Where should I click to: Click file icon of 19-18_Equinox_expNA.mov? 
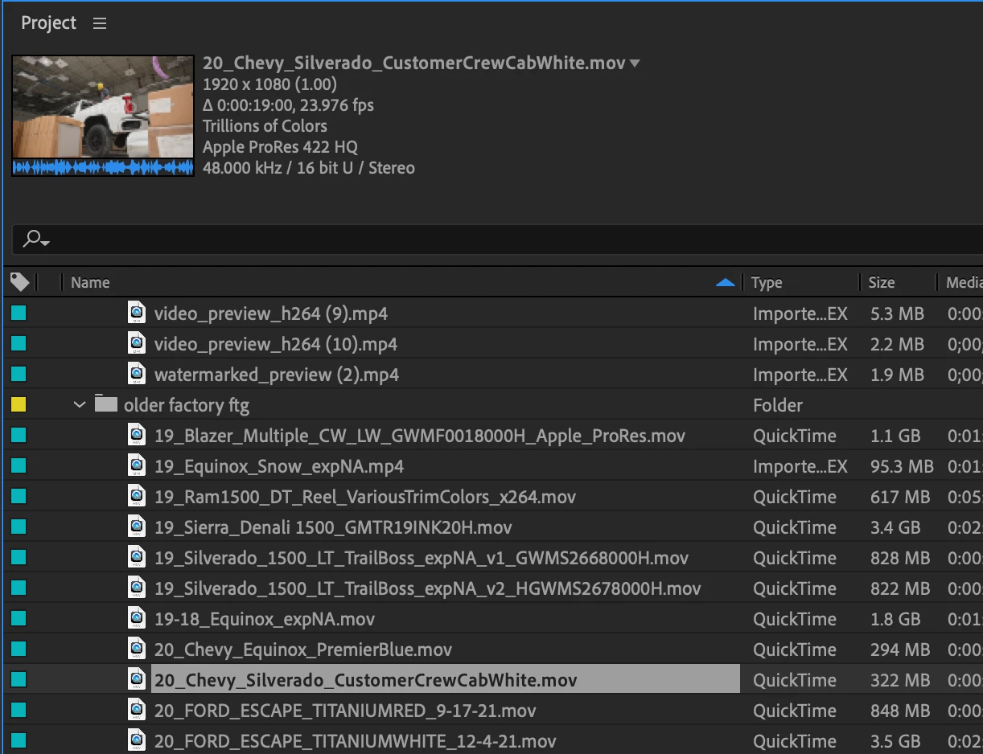pyautogui.click(x=138, y=618)
